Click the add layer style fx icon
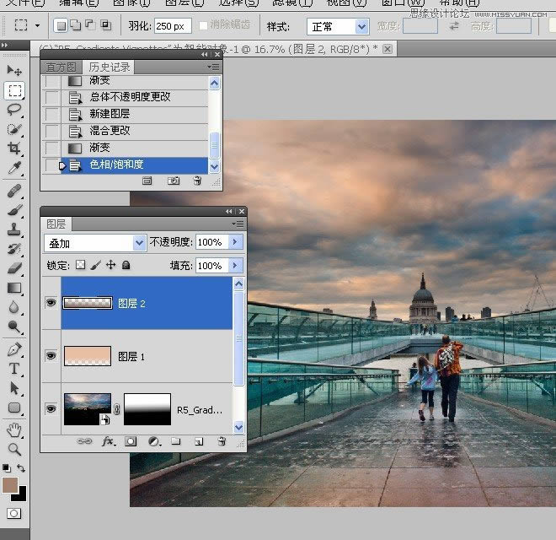 point(108,441)
